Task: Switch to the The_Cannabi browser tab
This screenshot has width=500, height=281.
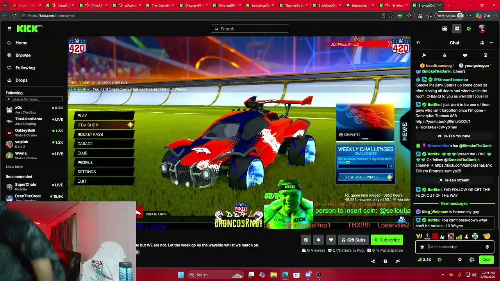Action: pos(160,5)
